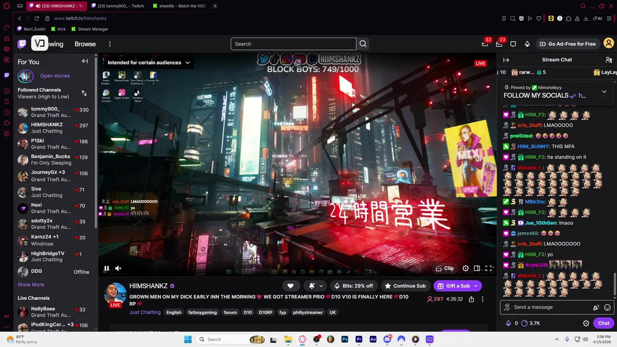
Task: Open stories link in the sidebar
Action: (55, 76)
